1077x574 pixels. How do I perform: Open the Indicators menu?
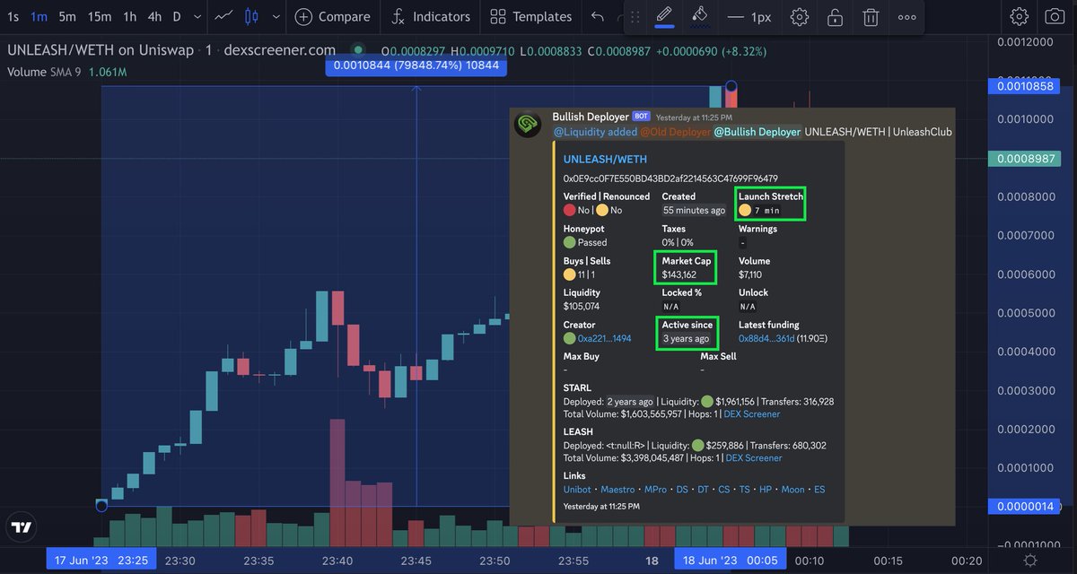tap(431, 16)
